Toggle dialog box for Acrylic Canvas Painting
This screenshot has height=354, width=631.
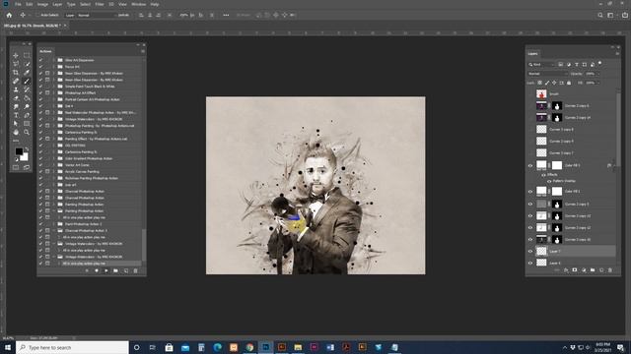click(x=47, y=171)
